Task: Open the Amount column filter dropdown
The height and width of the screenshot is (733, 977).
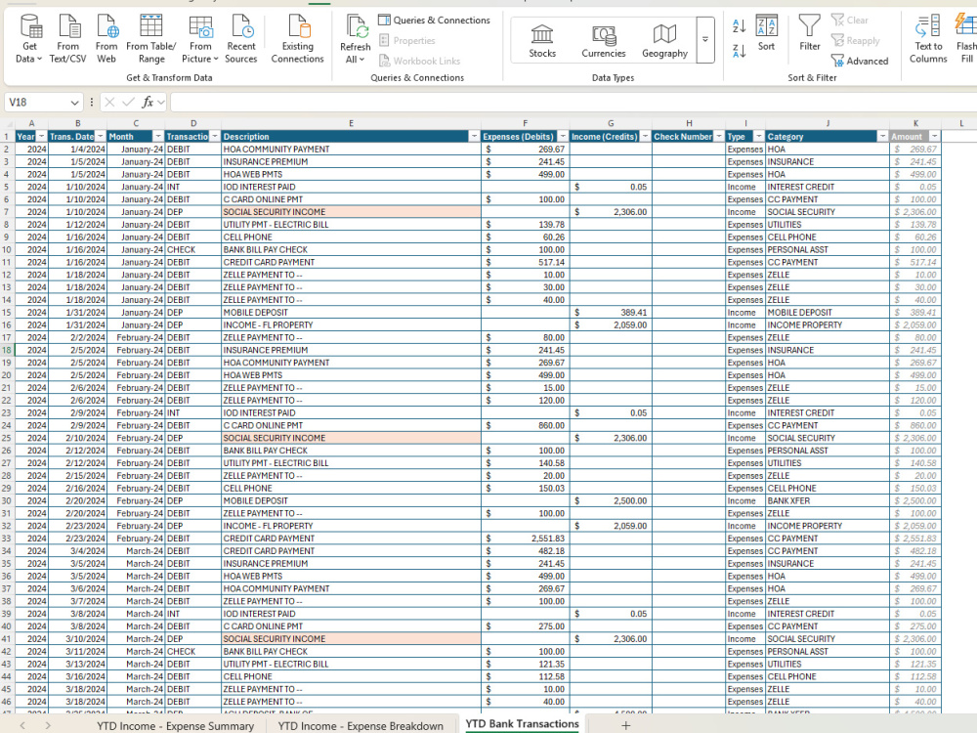Action: click(x=934, y=137)
